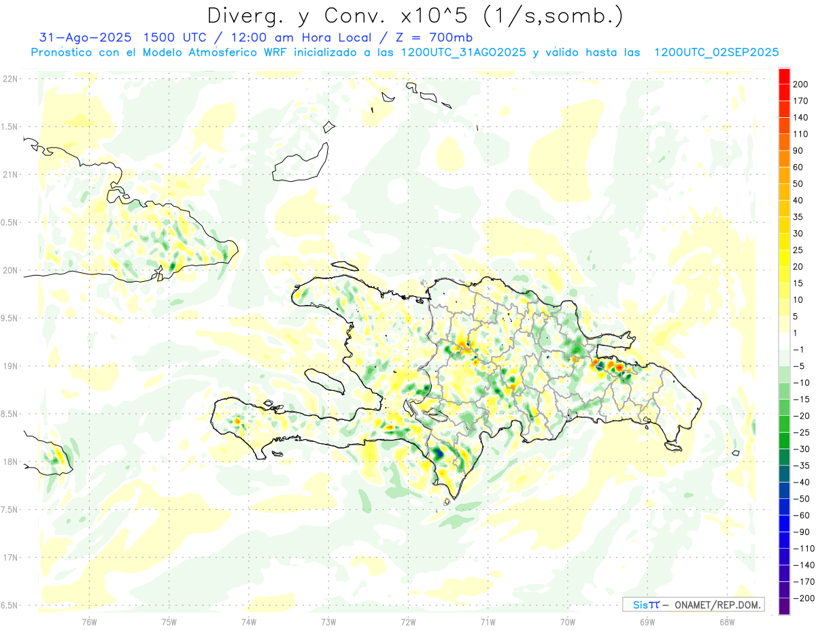Click the '8.5N' latitude label
Image resolution: width=816 pixels, height=631 pixels.
tap(8, 414)
